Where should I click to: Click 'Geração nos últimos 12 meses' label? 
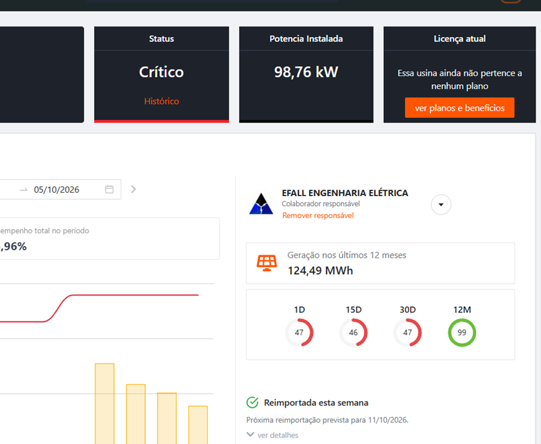pyautogui.click(x=347, y=255)
